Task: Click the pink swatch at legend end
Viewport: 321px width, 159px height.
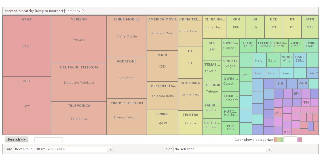Action: pyautogui.click(x=300, y=140)
